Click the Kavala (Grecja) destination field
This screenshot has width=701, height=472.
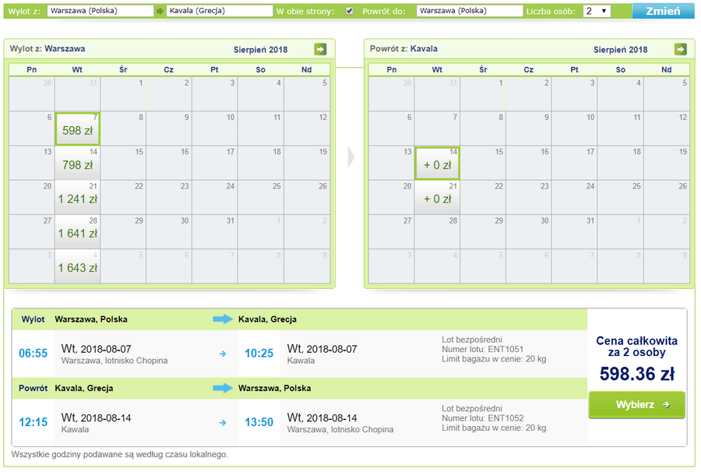coord(220,11)
